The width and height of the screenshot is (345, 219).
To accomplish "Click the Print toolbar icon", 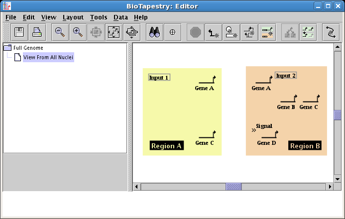I will [37, 32].
